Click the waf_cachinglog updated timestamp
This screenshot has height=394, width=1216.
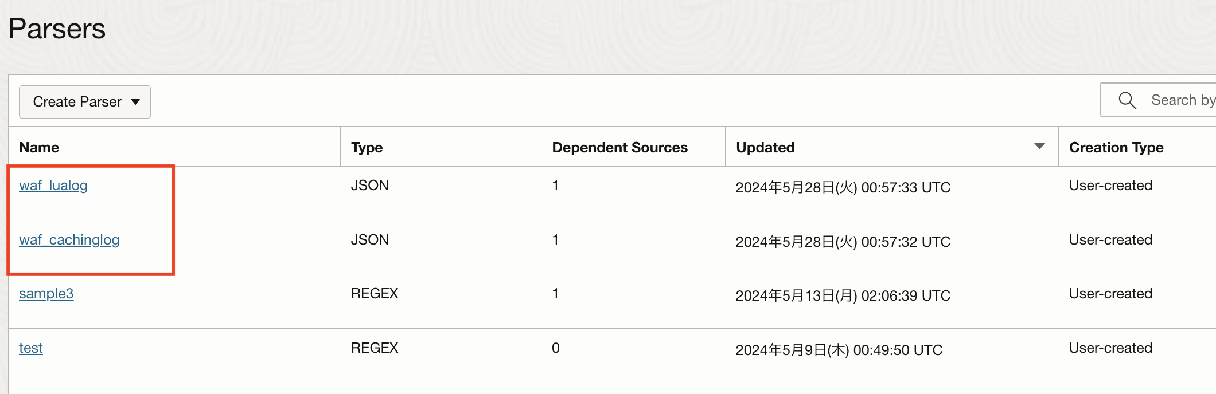[843, 242]
